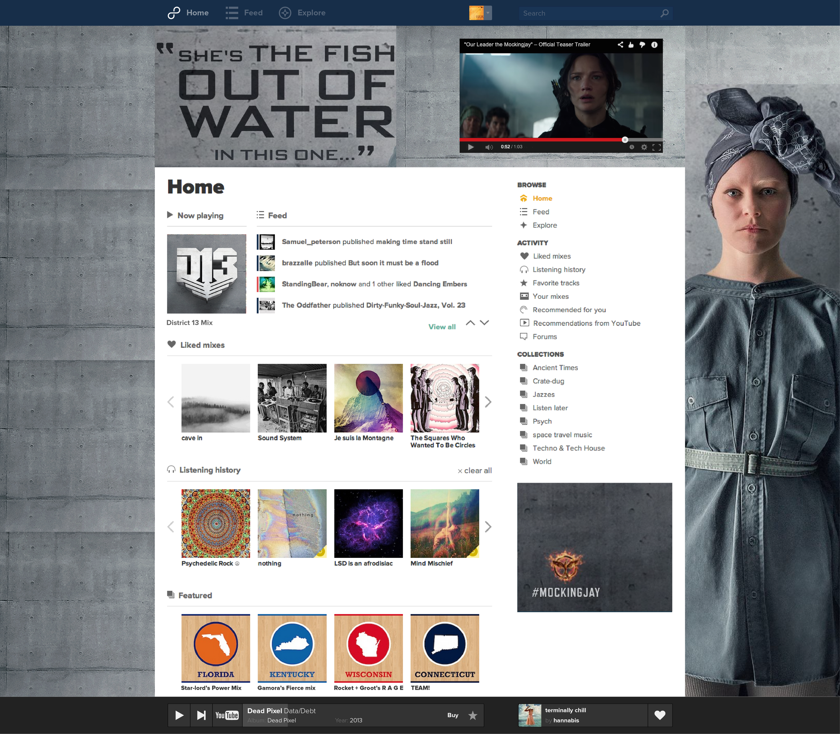Favorite the track with star icon
This screenshot has width=840, height=734.
coord(473,715)
